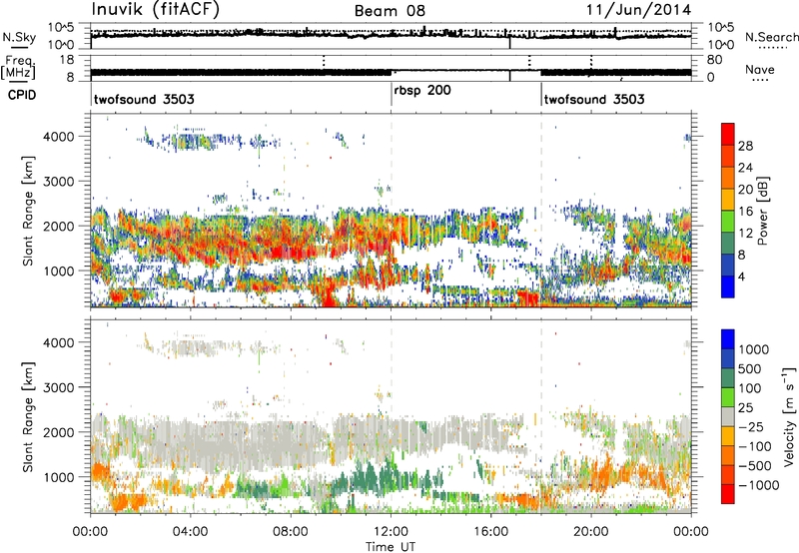The height and width of the screenshot is (553, 799).
Task: Click the '500' Velocity colorbar tick value
Action: [750, 368]
